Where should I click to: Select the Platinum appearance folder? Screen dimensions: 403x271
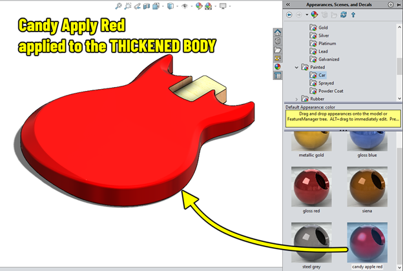click(x=323, y=43)
